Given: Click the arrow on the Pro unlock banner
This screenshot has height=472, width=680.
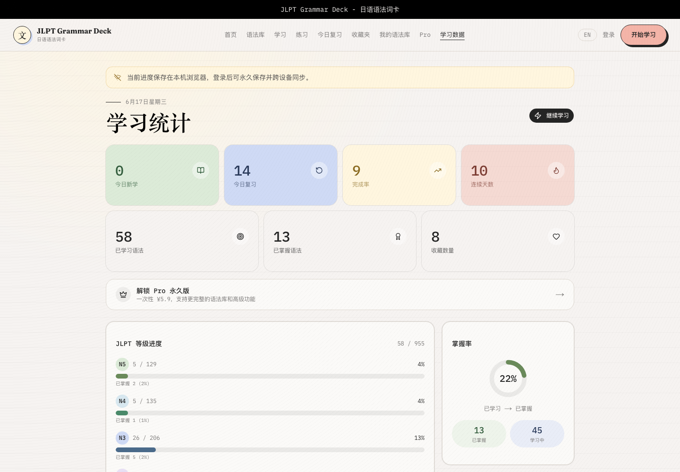Looking at the screenshot, I should click(x=560, y=295).
